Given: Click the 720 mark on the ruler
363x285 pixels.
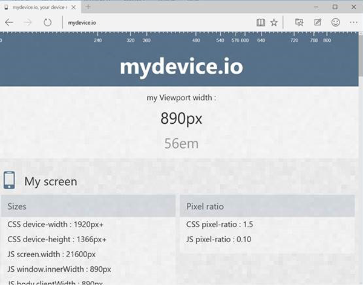Looking at the screenshot, I should 294,40.
